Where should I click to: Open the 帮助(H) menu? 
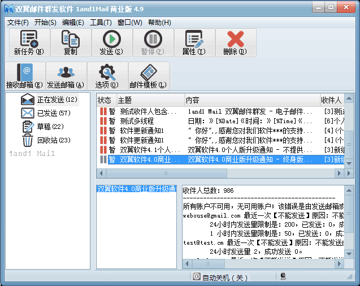(x=159, y=23)
